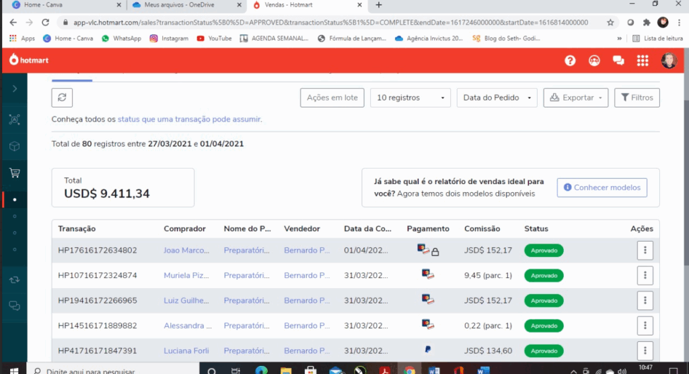This screenshot has width=689, height=374.
Task: Click lock icon in HP17616172634802 row
Action: pos(435,252)
